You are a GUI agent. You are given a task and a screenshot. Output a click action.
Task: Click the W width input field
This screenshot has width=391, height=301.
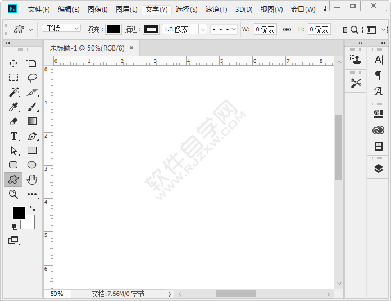click(265, 29)
